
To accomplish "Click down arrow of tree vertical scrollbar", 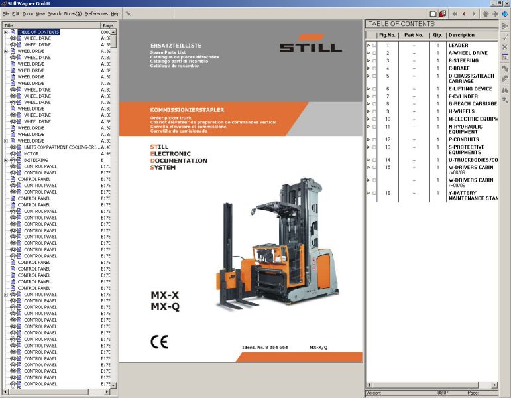I will pyautogui.click(x=113, y=385).
